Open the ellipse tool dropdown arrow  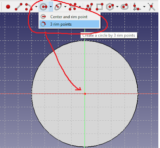[65, 7]
